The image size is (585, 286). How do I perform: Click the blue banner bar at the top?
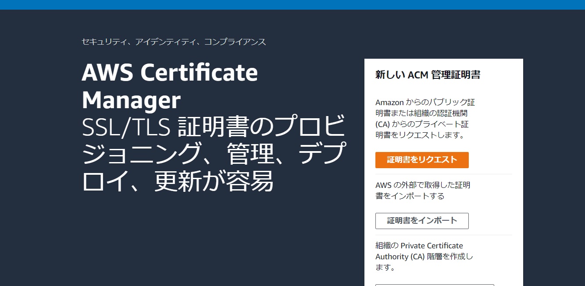[x=292, y=5]
